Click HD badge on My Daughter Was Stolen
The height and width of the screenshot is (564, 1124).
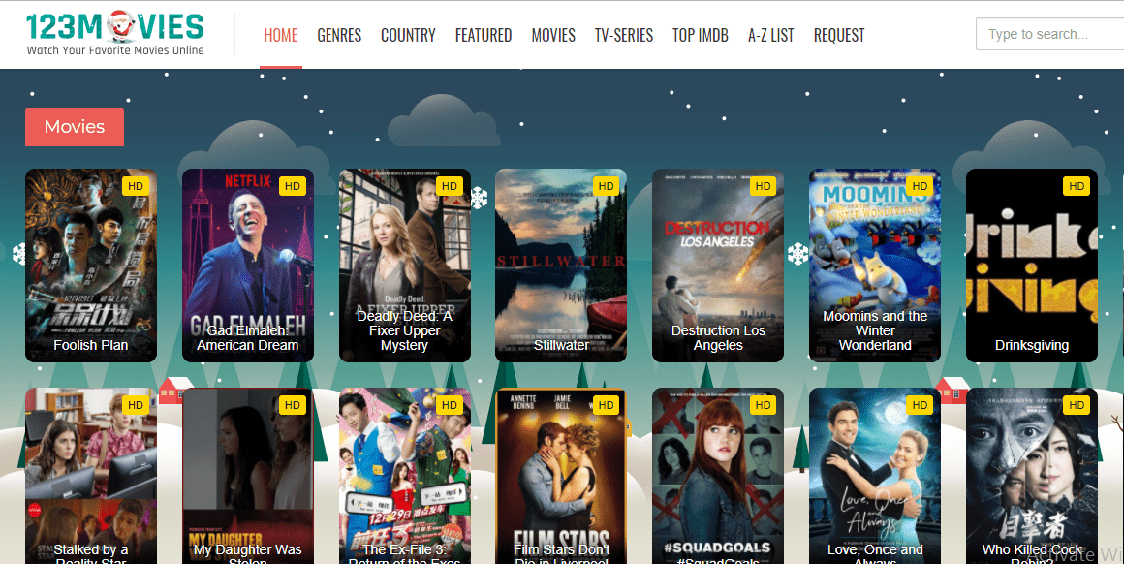pyautogui.click(x=293, y=406)
